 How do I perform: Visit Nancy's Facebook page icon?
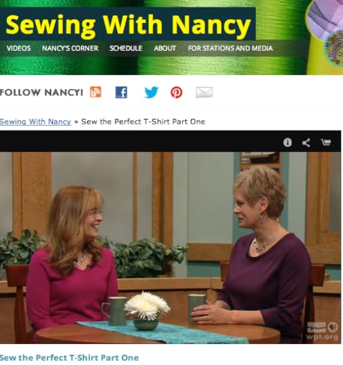[121, 92]
